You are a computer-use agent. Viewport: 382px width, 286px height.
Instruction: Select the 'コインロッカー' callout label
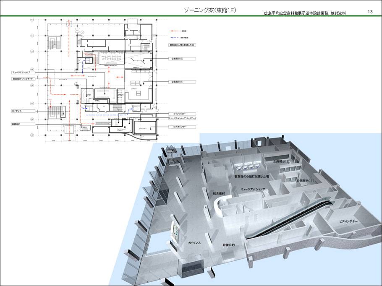182,114
